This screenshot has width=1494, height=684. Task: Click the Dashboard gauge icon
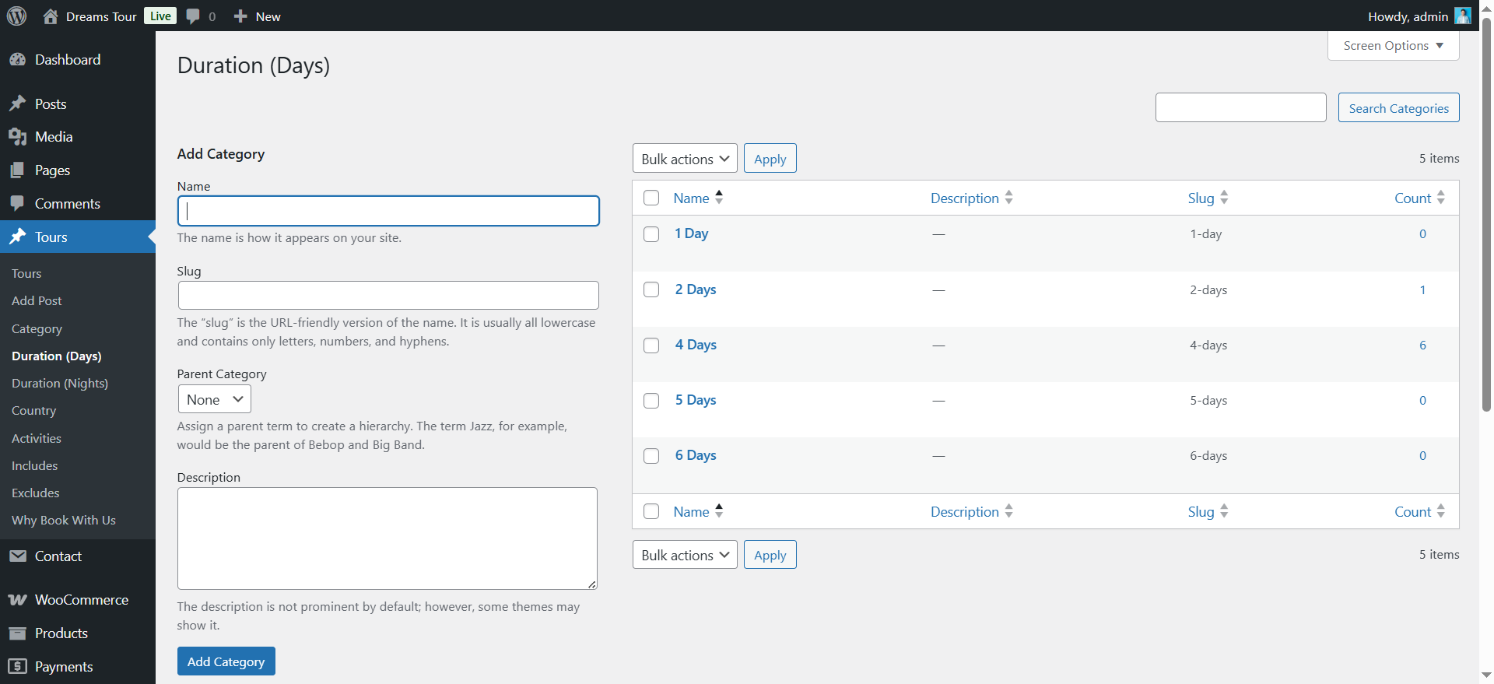pos(17,60)
